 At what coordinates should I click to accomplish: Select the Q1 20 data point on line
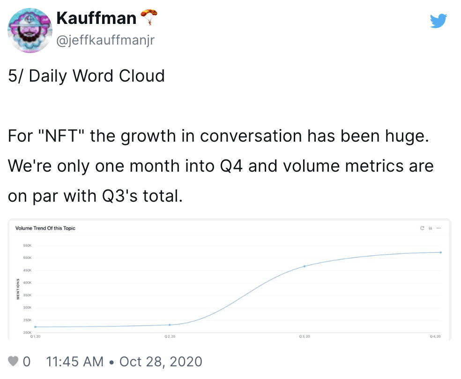35,327
